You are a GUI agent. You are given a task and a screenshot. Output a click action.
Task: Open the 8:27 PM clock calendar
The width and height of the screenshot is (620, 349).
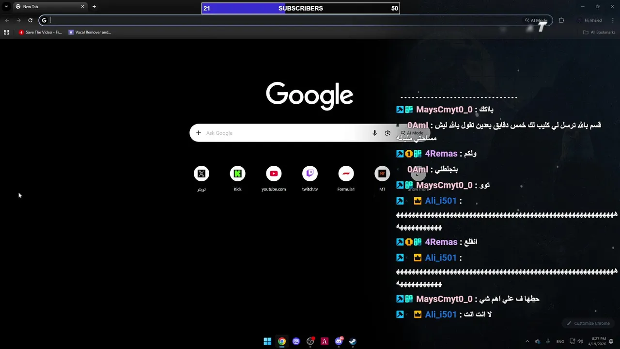tap(597, 341)
